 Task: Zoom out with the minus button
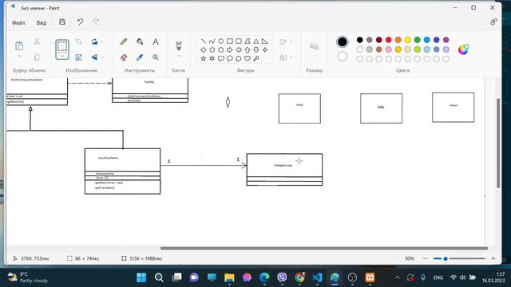point(425,258)
